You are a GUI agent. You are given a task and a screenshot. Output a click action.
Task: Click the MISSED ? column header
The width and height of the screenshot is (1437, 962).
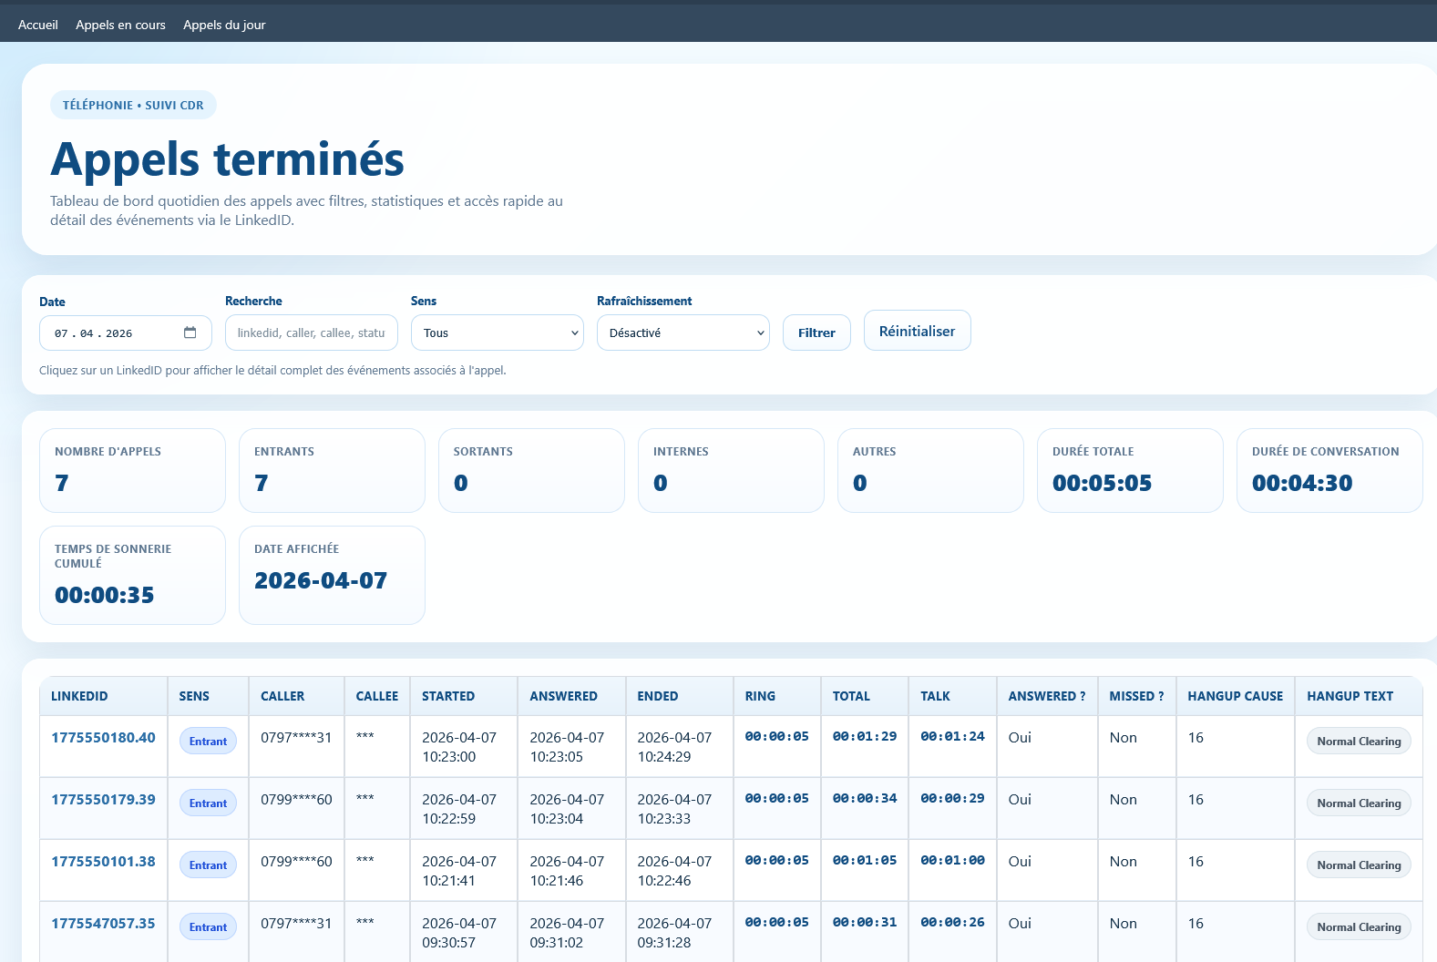click(x=1137, y=696)
